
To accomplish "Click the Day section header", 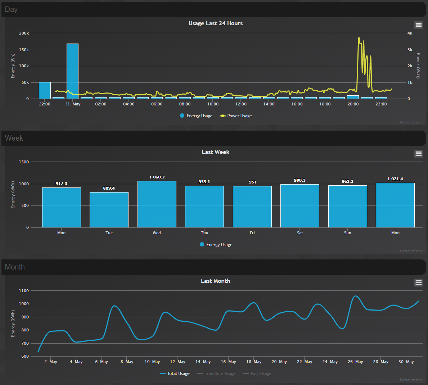I will click(213, 10).
